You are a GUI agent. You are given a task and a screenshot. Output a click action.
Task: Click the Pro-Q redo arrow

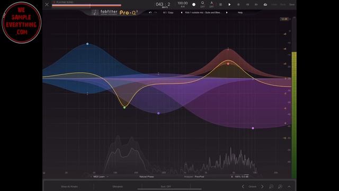point(155,13)
